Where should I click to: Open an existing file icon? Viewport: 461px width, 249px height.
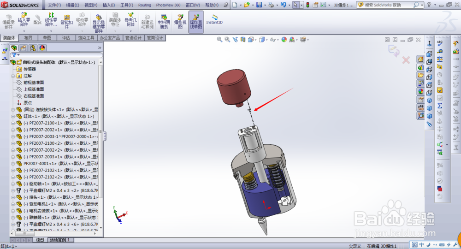tap(246, 5)
